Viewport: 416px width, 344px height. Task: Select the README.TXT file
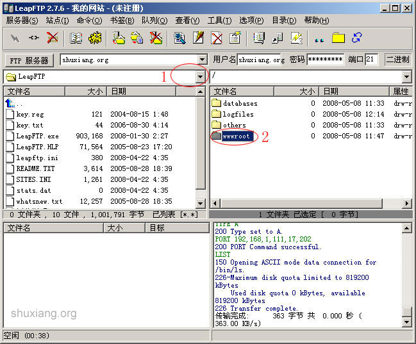[x=35, y=168]
